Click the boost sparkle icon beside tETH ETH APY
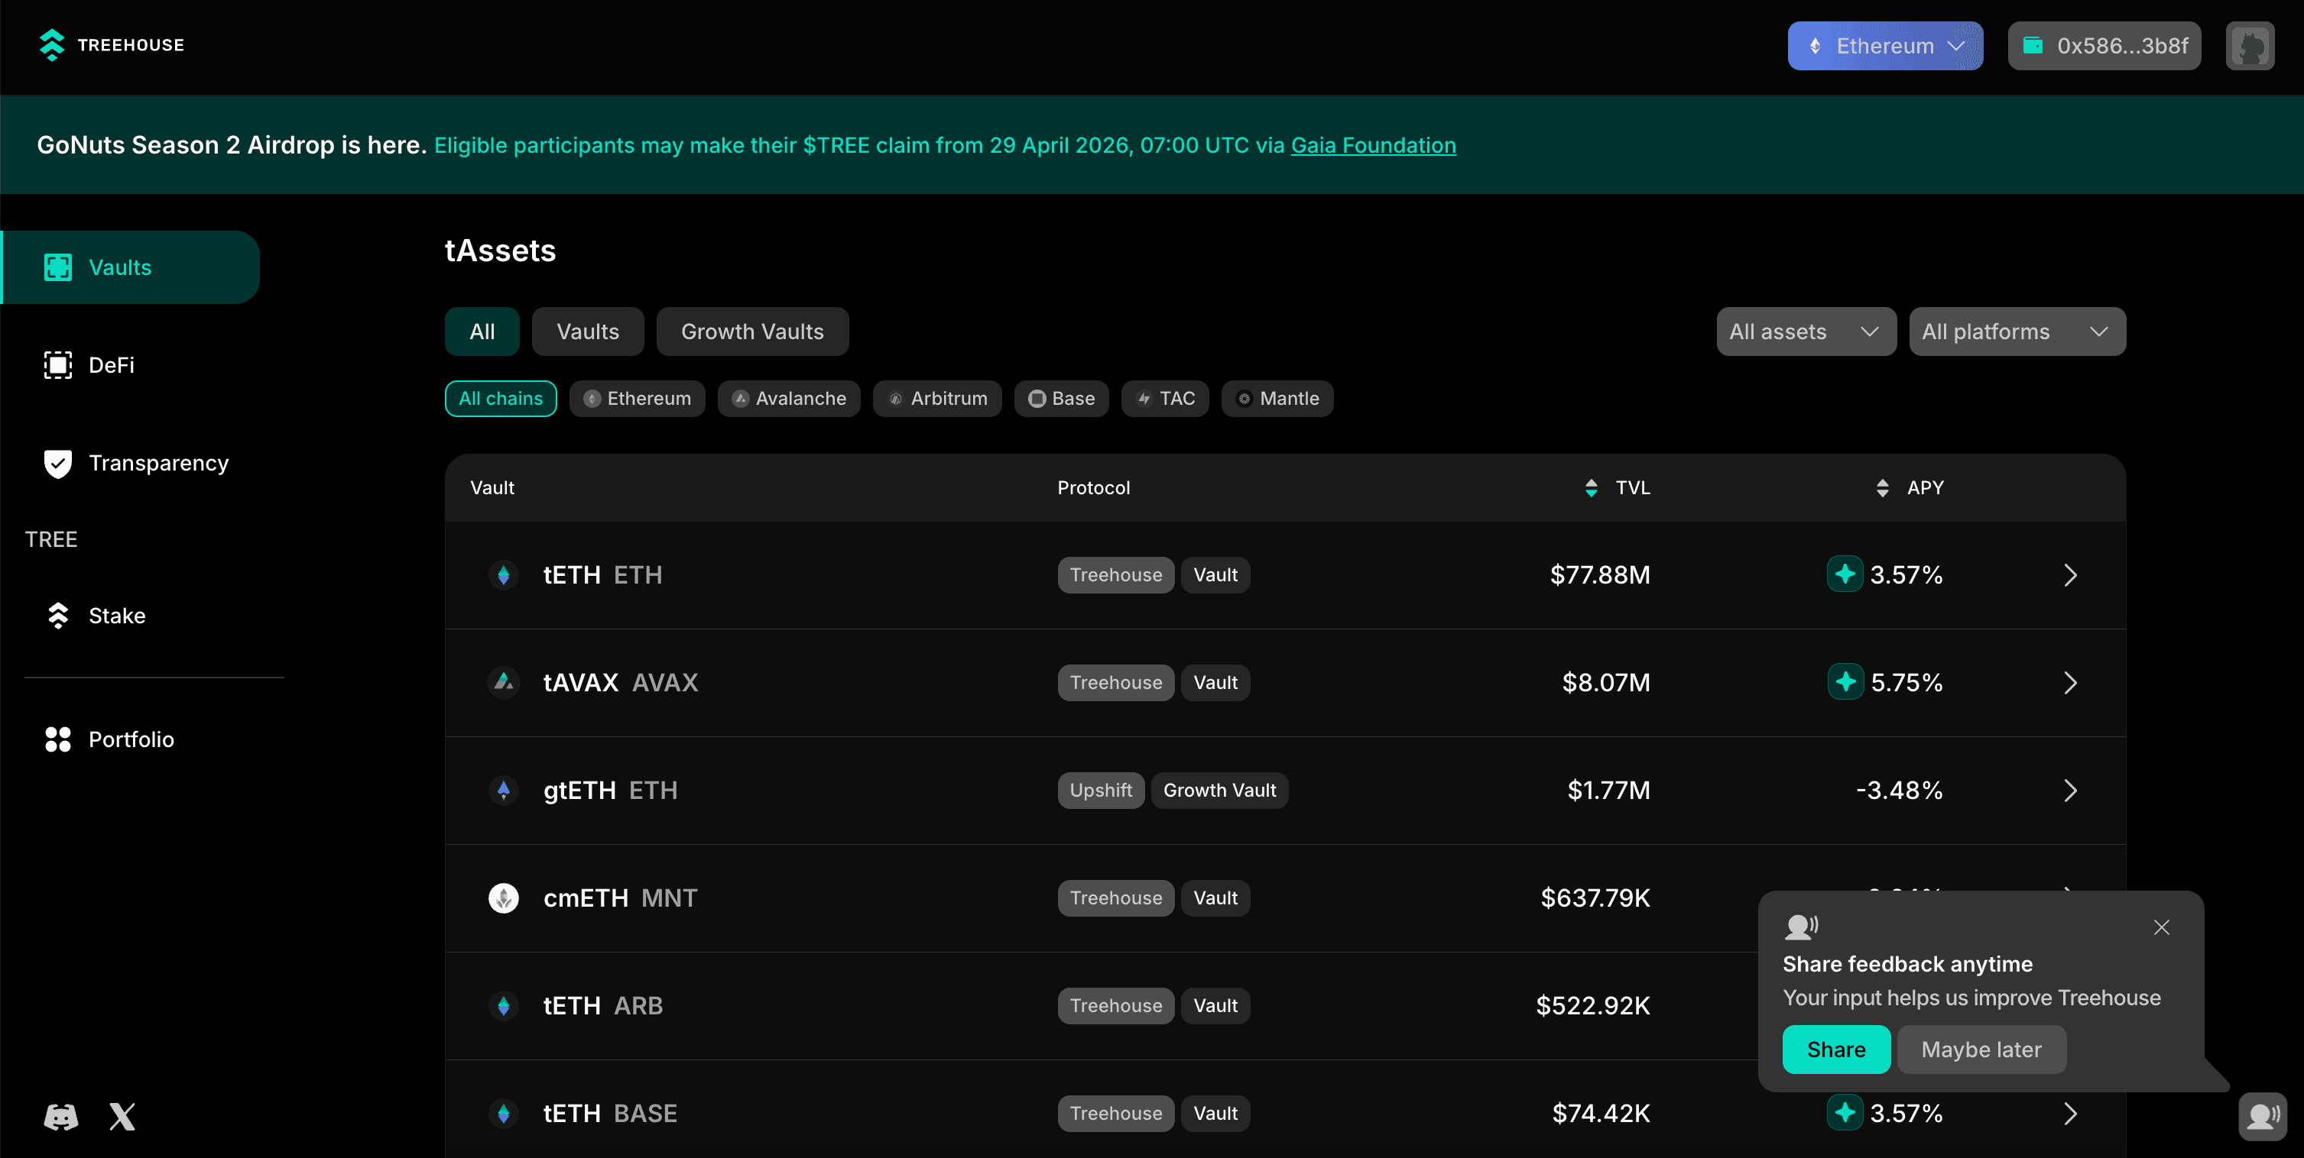Screen dimensions: 2304x1158 (1845, 574)
